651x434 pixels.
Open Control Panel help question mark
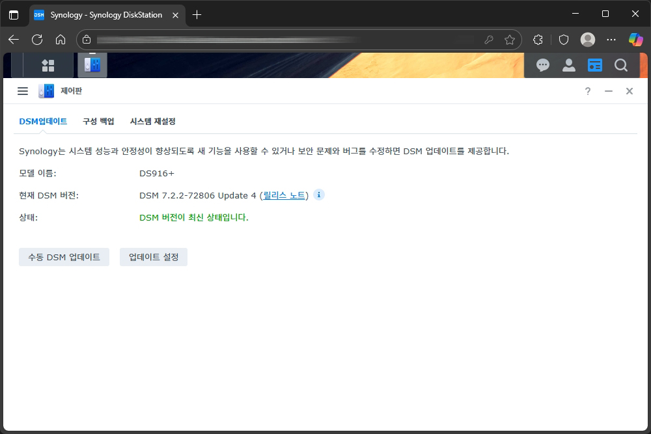pos(587,91)
